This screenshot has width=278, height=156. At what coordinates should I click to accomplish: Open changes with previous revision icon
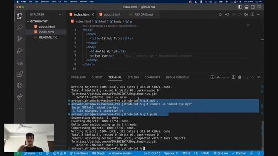tap(227, 14)
